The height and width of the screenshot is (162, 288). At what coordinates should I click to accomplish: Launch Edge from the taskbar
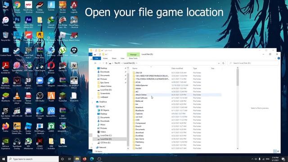(92, 159)
